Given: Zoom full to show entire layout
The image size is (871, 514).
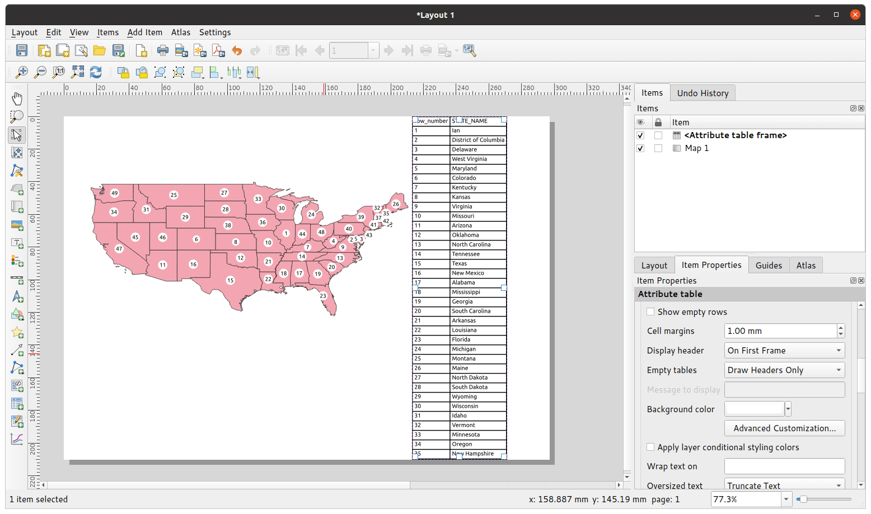Looking at the screenshot, I should pyautogui.click(x=77, y=72).
